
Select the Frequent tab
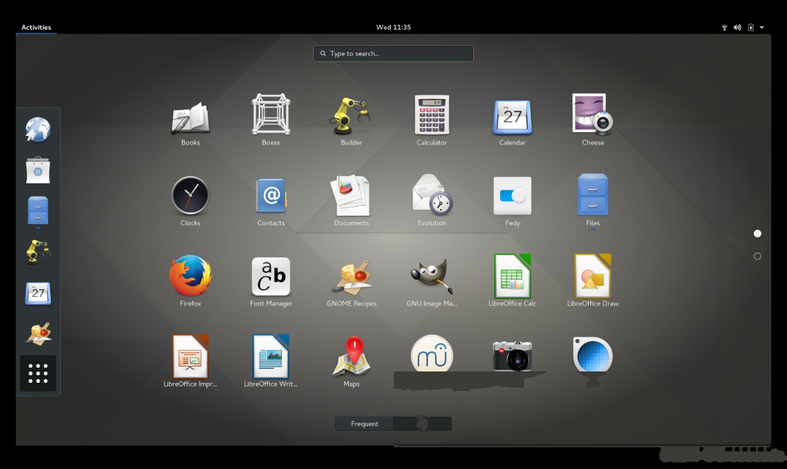(365, 424)
